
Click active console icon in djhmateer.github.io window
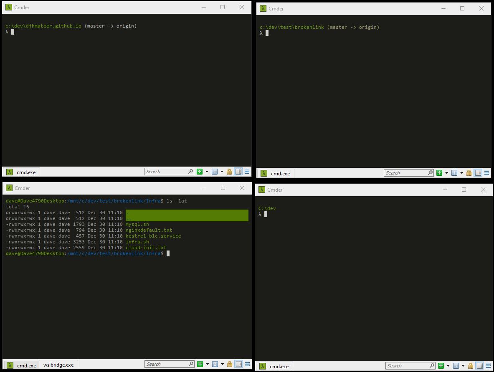(x=215, y=172)
